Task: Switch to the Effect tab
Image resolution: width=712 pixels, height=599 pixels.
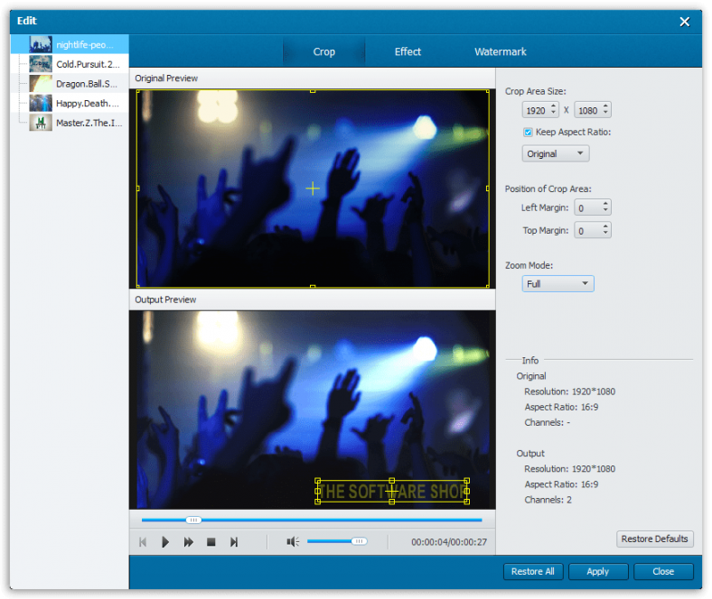Action: point(408,51)
